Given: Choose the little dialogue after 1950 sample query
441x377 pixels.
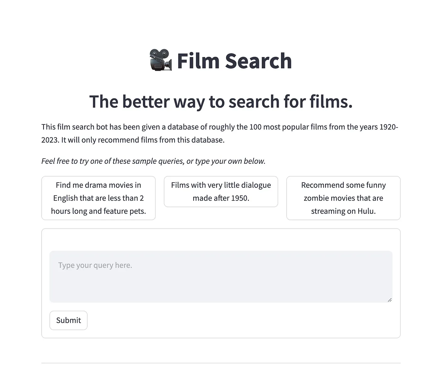Looking at the screenshot, I should [221, 191].
